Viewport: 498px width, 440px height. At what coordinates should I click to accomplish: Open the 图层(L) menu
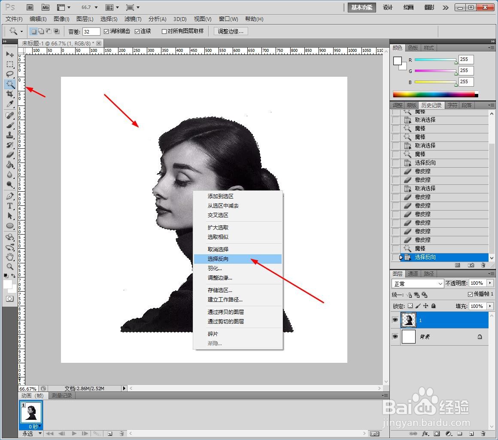pyautogui.click(x=85, y=19)
